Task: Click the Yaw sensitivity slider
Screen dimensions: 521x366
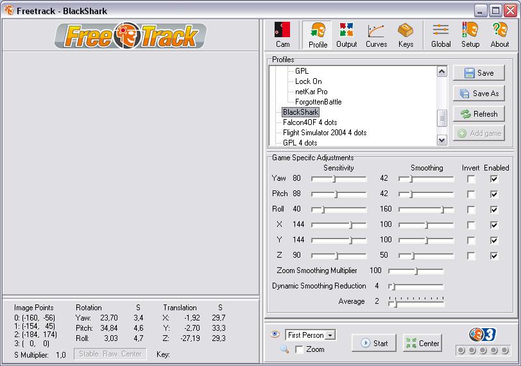Action: pos(339,179)
